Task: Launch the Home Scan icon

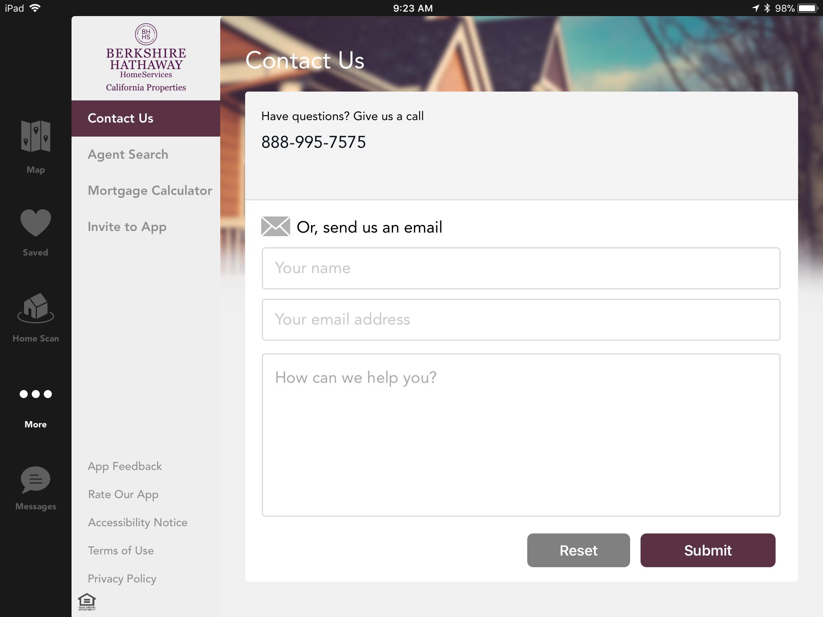Action: click(x=36, y=308)
